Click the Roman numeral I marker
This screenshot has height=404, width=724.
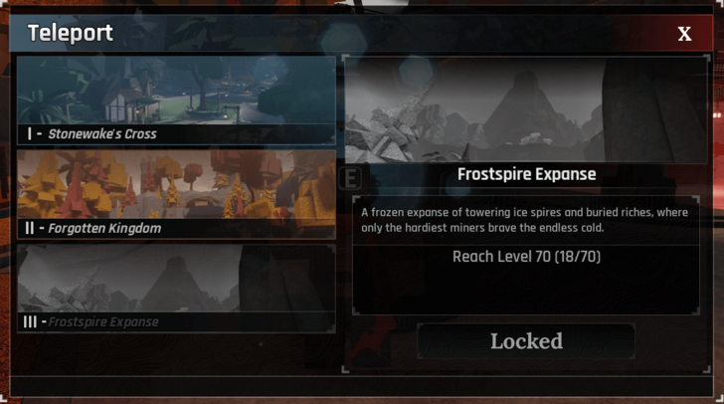click(30, 134)
